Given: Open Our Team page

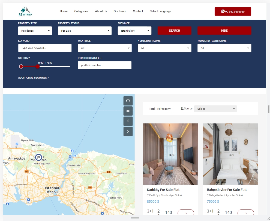Looking at the screenshot, I should pyautogui.click(x=120, y=11).
